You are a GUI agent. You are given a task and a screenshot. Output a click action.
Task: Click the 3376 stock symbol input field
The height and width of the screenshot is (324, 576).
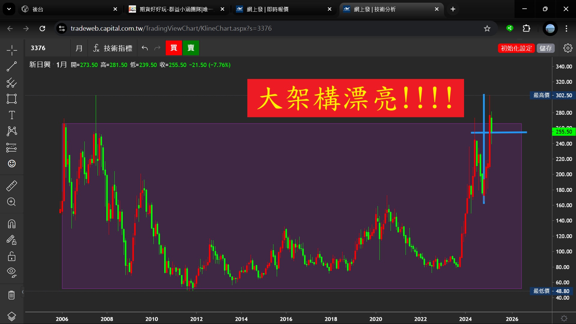coord(48,48)
